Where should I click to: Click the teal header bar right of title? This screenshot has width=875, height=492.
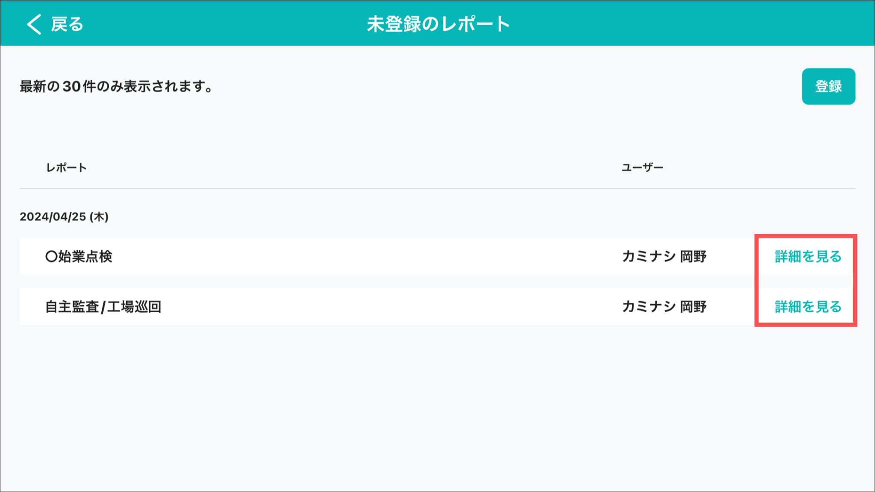click(684, 24)
